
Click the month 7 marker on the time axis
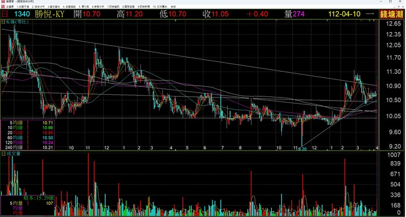pos(222,148)
